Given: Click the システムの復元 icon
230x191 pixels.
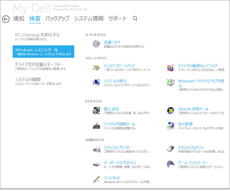Looking at the screenshot, I should (x=96, y=83).
